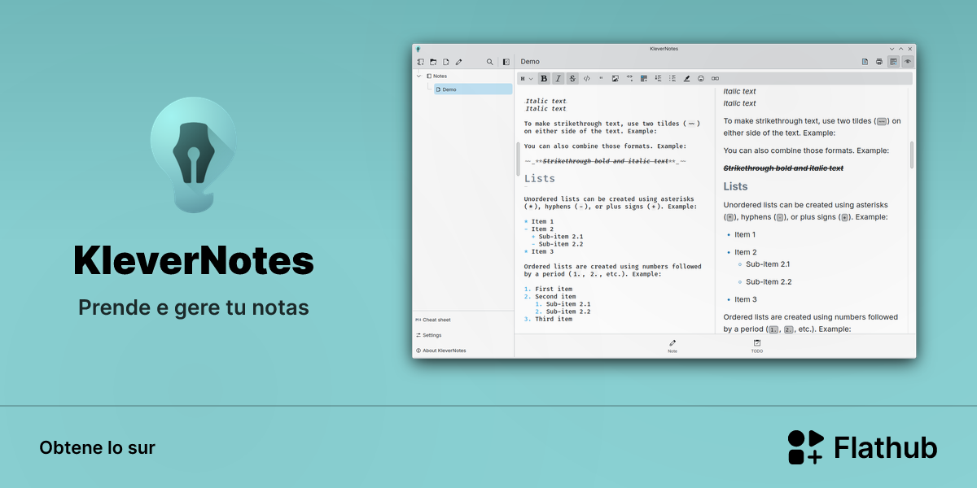Open the heading level dropdown

(527, 79)
